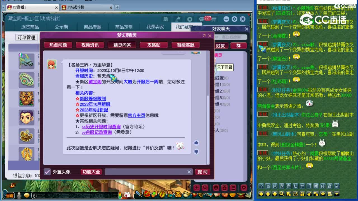Image resolution: width=358 pixels, height=201 pixels.
Task: Click the yellow speech bubble chat icon
Action: click(x=323, y=194)
